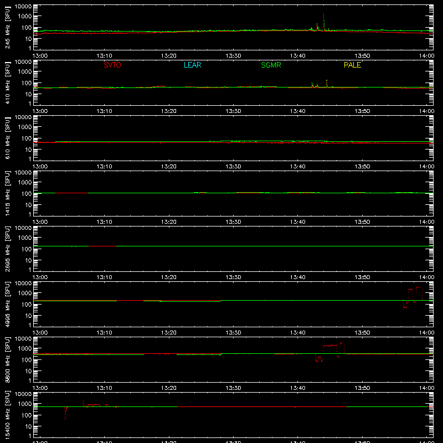Click the 410 MHz [SFU] axis title

coord(7,83)
